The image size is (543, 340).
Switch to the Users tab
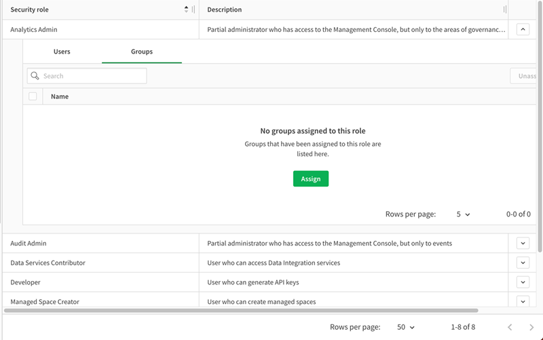[62, 52]
